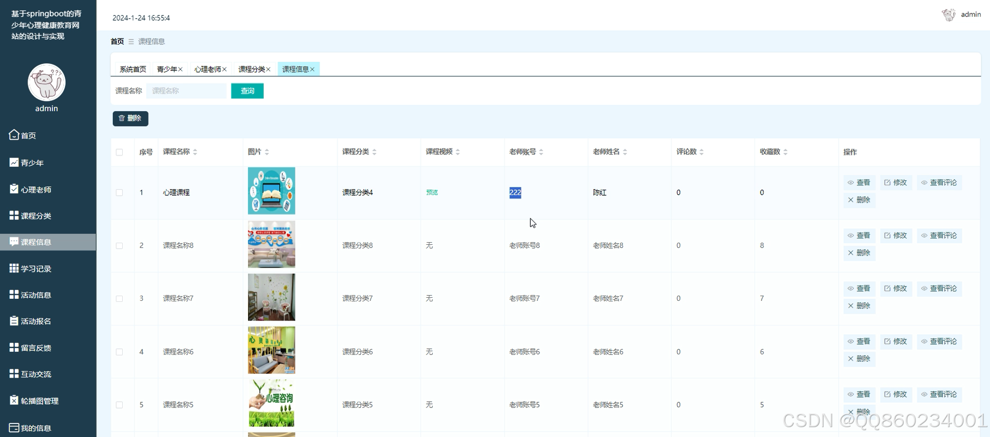Sort table by 课程视频 column

(458, 152)
